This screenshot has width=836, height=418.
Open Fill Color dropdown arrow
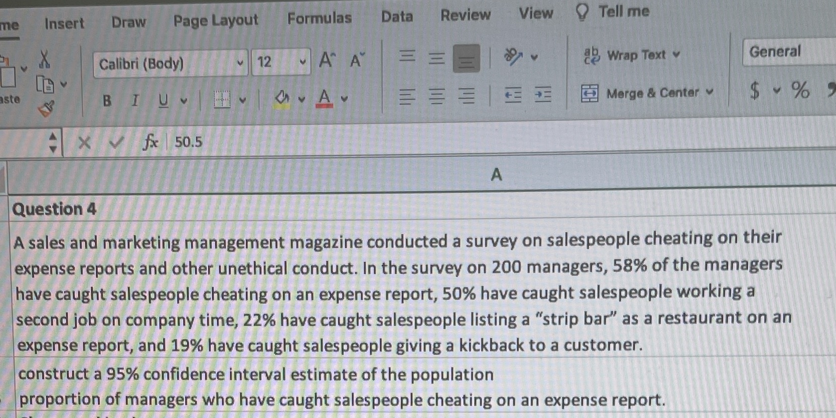click(x=301, y=99)
